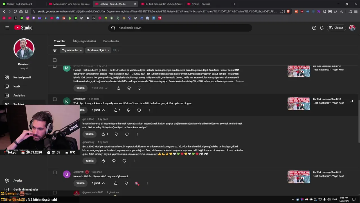Image resolution: width=360 pixels, height=203 pixels.
Task: Tick the select-all comments checkbox
Action: tap(55, 60)
